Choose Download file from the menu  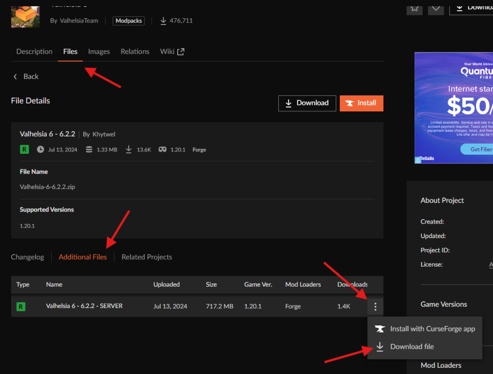425,347
